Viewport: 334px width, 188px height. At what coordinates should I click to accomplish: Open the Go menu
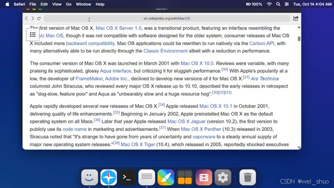tap(69, 4)
